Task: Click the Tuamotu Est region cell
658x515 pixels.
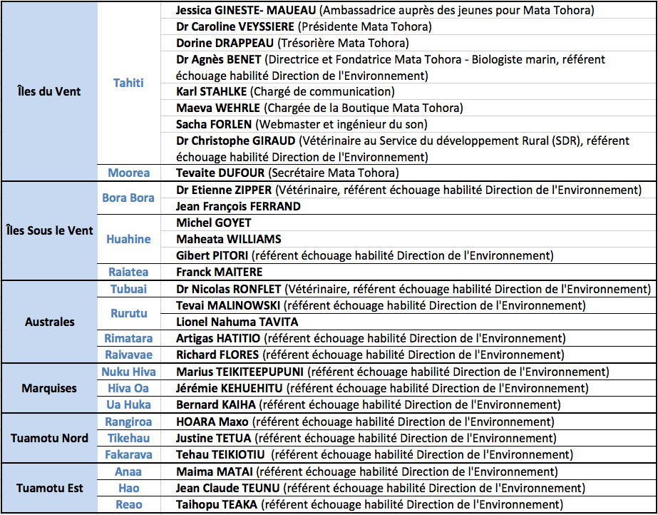Action: tap(49, 488)
